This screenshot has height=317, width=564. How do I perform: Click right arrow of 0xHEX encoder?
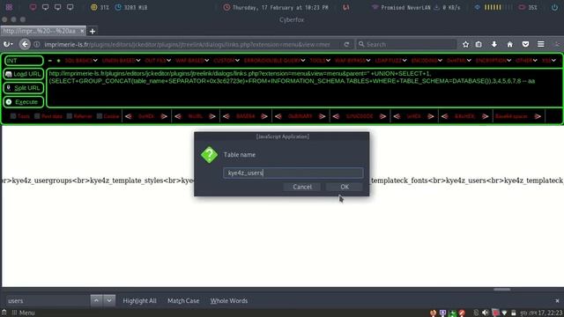164,116
